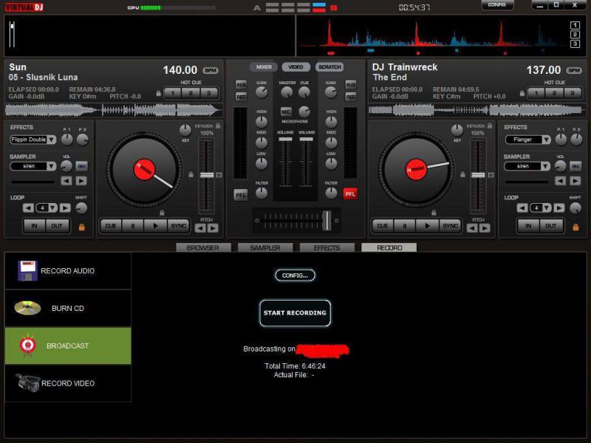Toggle right deck hot cue padlock

pos(522,93)
